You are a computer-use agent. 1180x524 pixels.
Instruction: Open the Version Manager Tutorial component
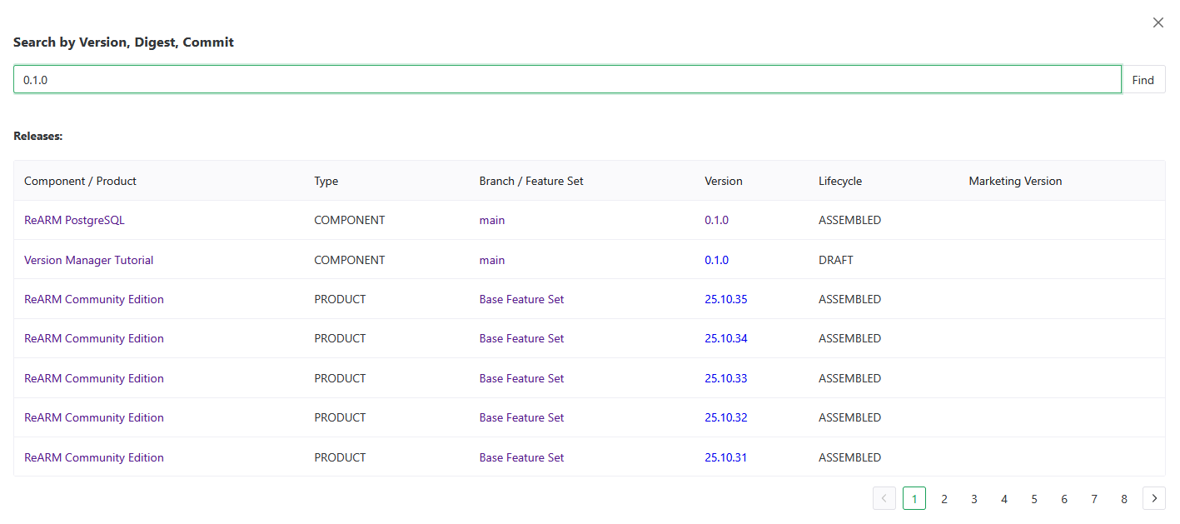pos(88,260)
